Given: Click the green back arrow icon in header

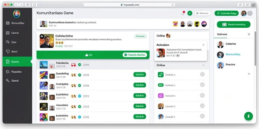Looking at the screenshot, I should pos(190,13).
